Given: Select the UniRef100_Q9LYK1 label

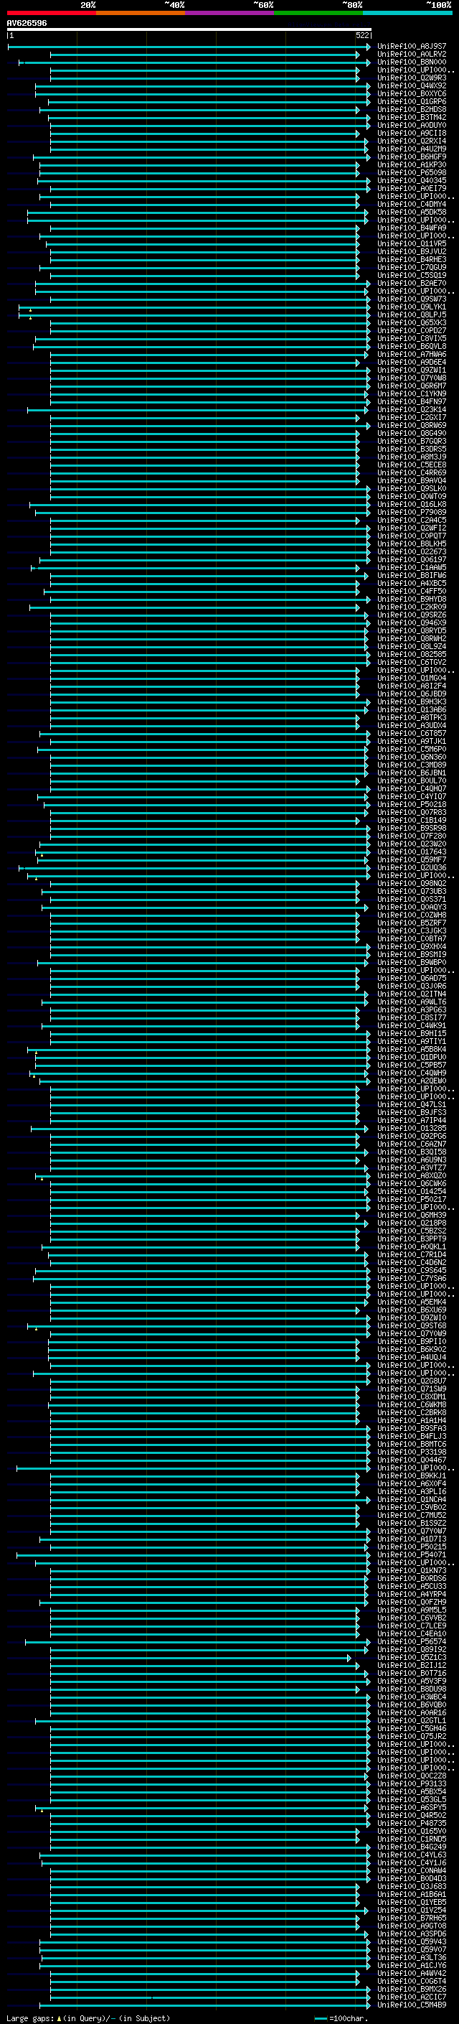Looking at the screenshot, I should [x=412, y=307].
